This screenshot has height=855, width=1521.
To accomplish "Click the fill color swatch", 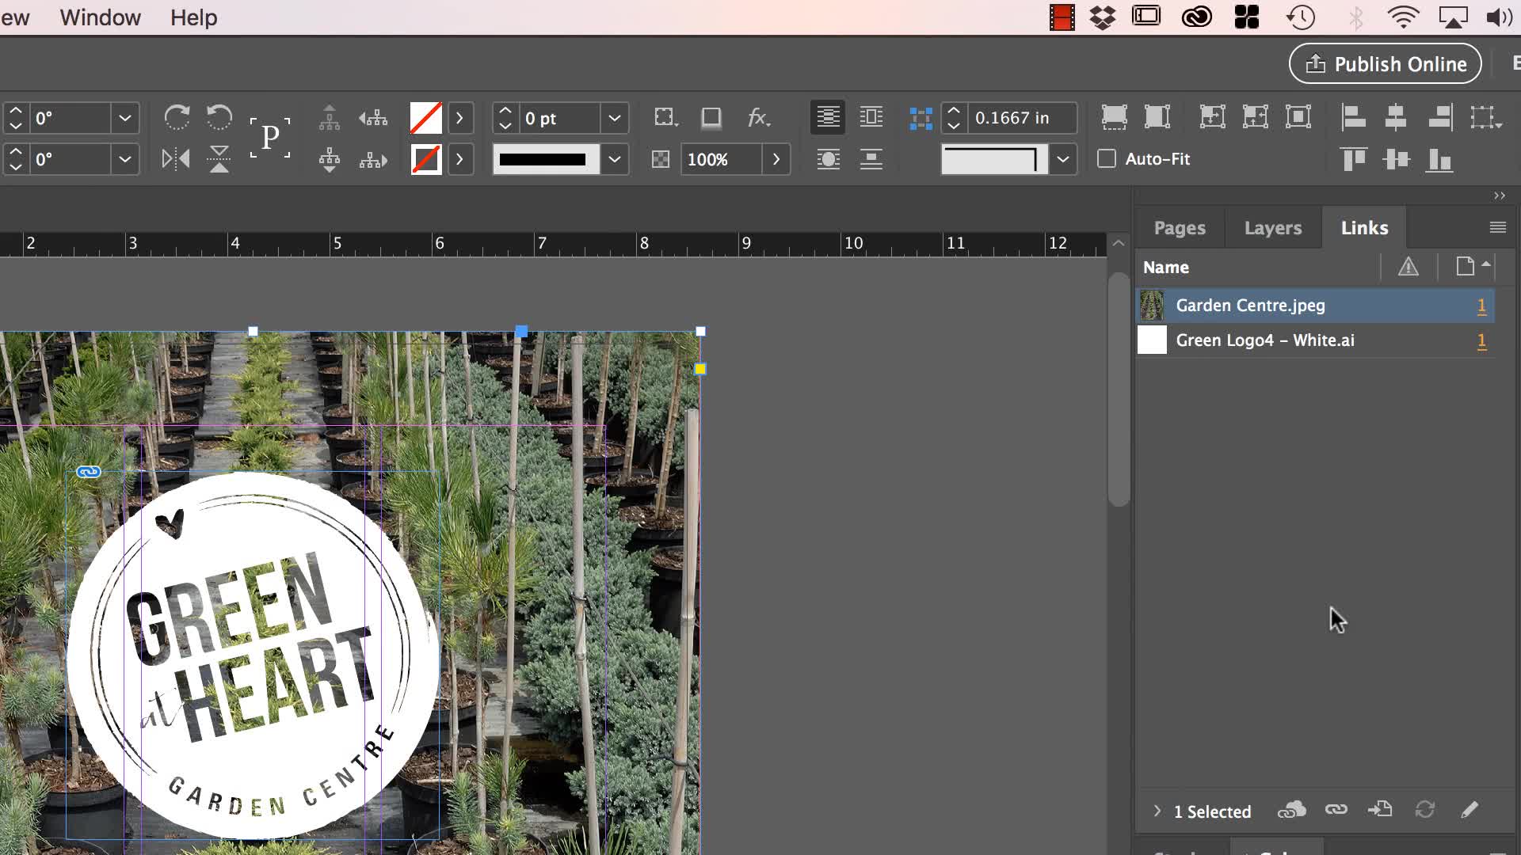I will pos(425,118).
